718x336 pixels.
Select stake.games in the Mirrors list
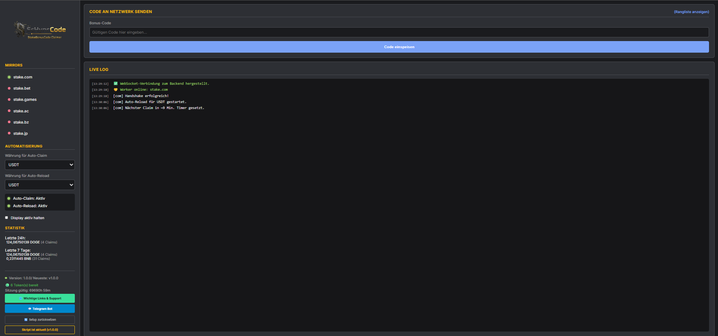(x=24, y=99)
